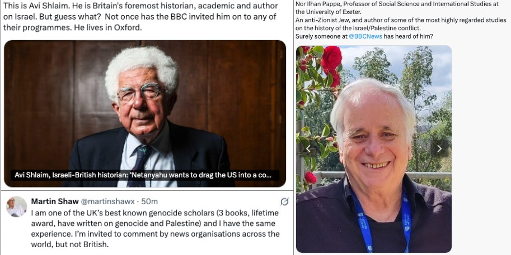Open the Grok icon on Martin Shaw's post
Screen dimensions: 511x255
pyautogui.click(x=284, y=202)
